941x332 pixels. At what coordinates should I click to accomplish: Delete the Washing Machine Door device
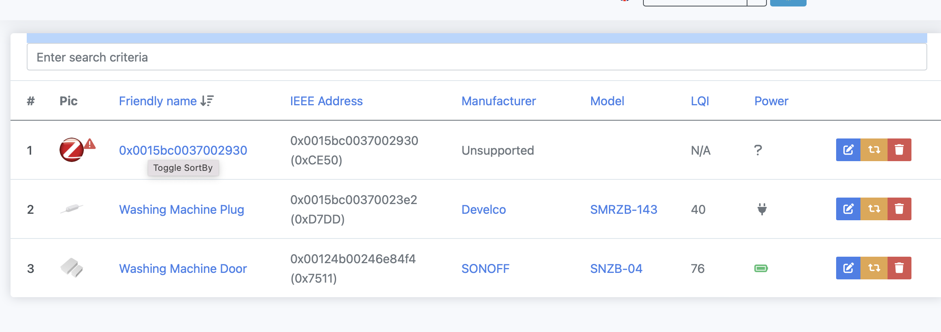click(899, 268)
